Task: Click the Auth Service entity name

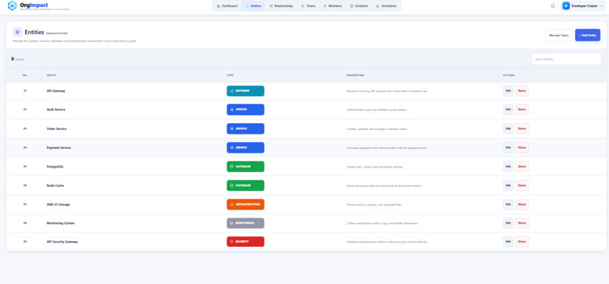Action: coord(56,110)
